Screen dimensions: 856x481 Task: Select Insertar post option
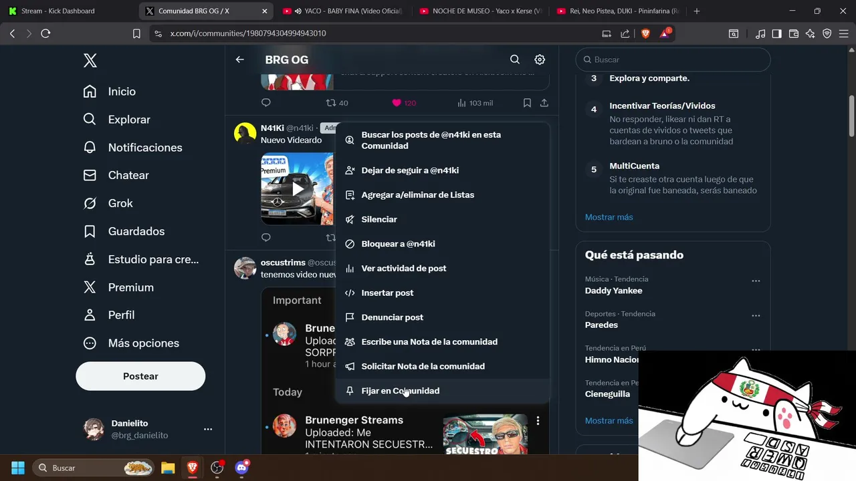click(442, 293)
